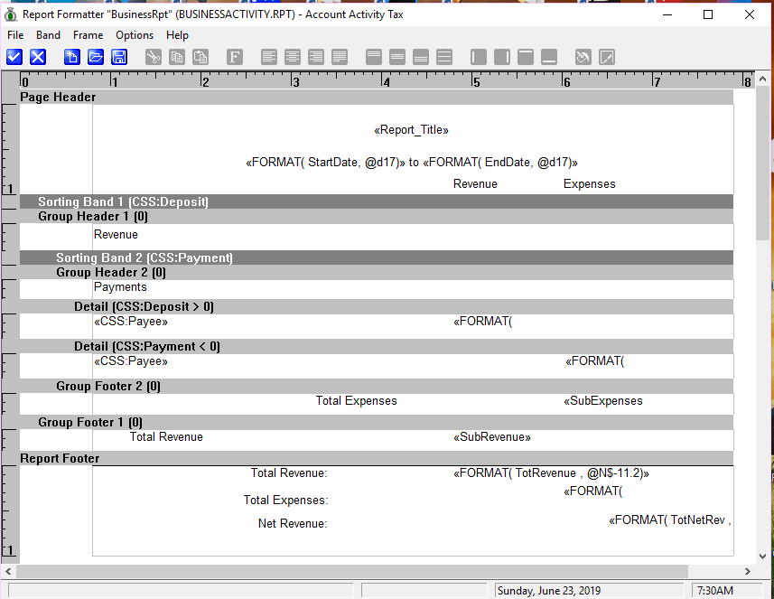The image size is (774, 599).
Task: Open the Band menu
Action: pos(48,35)
